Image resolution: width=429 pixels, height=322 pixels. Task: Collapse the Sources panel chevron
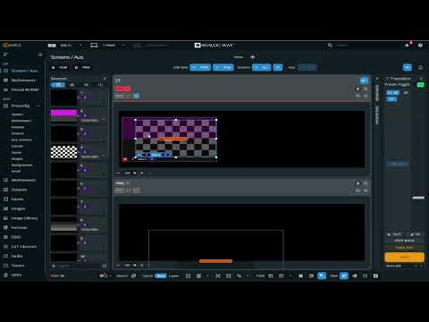pos(105,79)
